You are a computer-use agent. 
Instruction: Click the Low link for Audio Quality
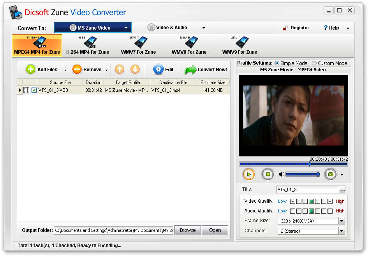tap(282, 211)
